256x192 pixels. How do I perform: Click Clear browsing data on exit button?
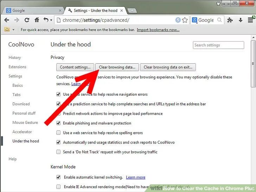tap(168, 67)
